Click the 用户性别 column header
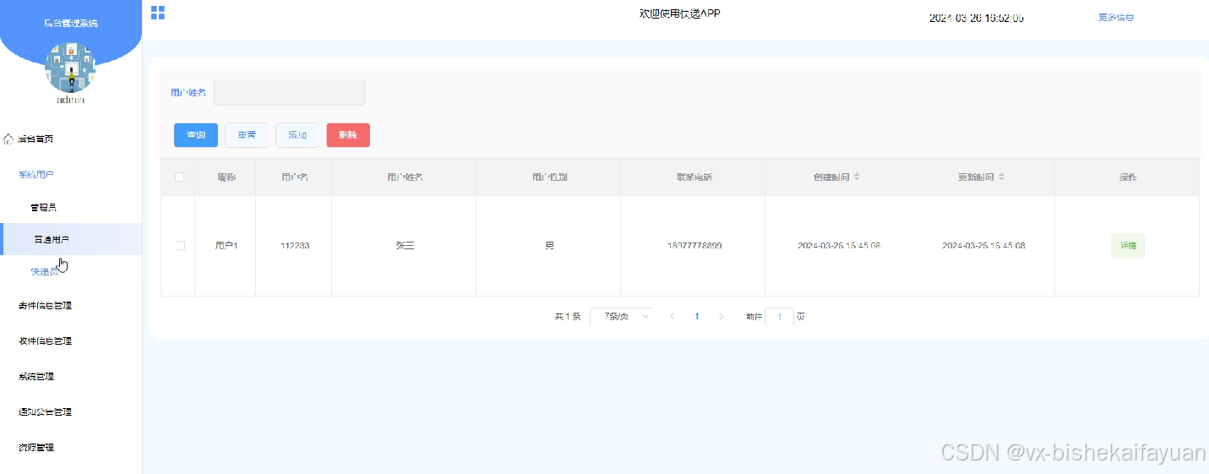 click(549, 177)
